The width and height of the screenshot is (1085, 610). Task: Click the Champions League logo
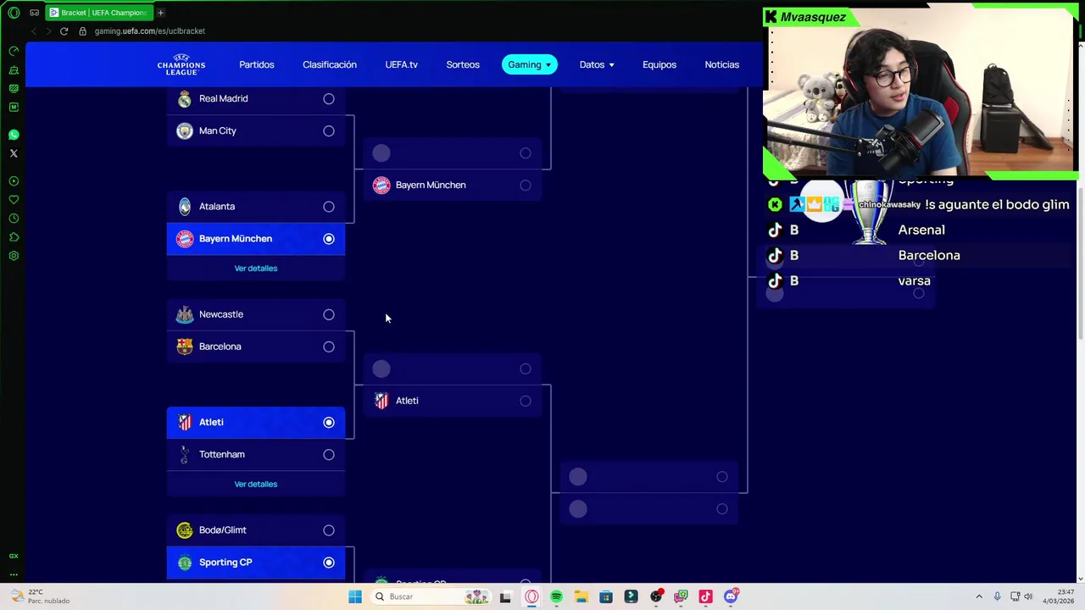pyautogui.click(x=181, y=64)
